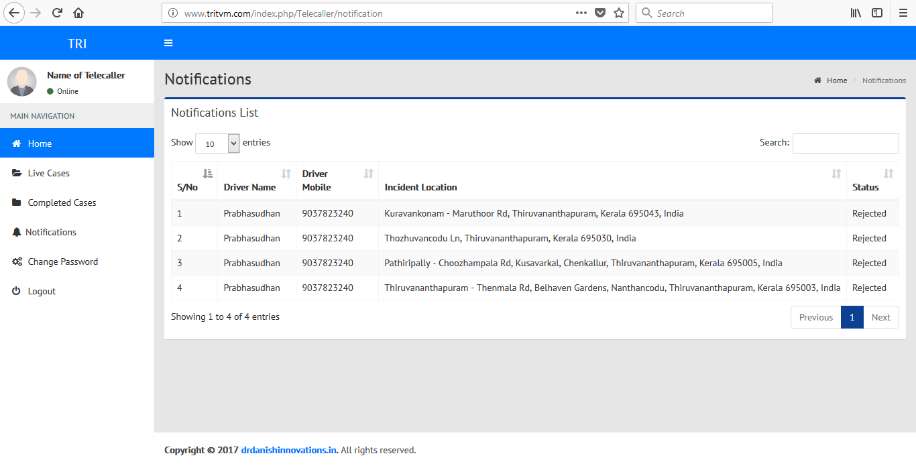Open the Firefox page actions menu
This screenshot has height=466, width=916.
(x=581, y=13)
